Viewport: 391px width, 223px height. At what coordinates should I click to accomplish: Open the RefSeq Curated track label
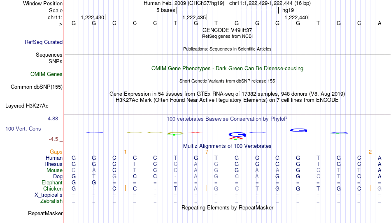43,42
